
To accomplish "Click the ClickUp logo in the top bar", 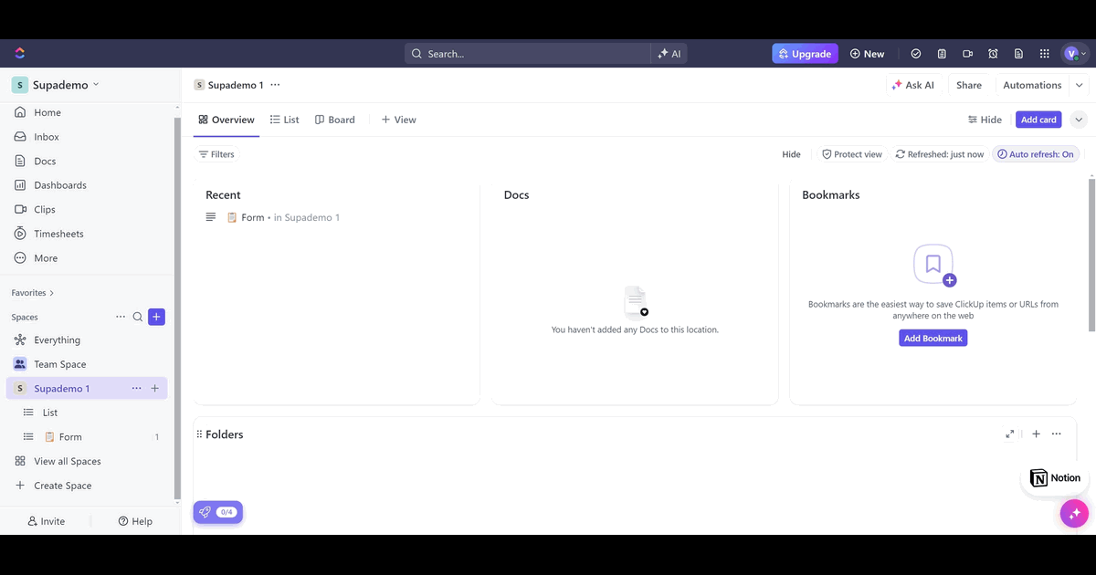I will [20, 54].
